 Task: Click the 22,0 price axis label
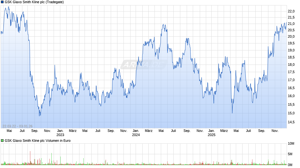tap(291, 11)
